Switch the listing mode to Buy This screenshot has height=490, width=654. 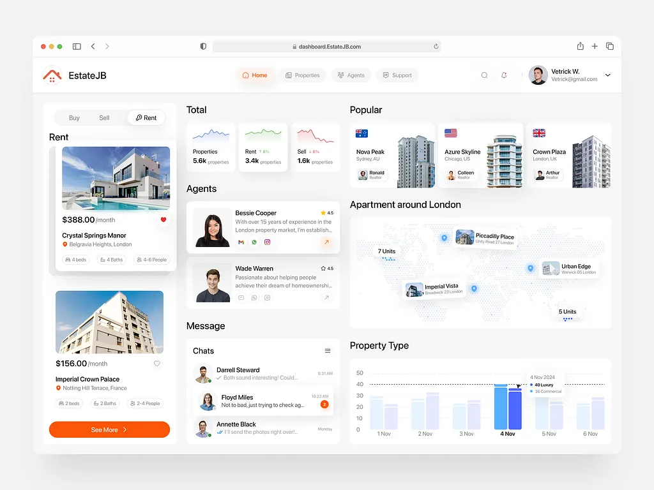tap(74, 117)
